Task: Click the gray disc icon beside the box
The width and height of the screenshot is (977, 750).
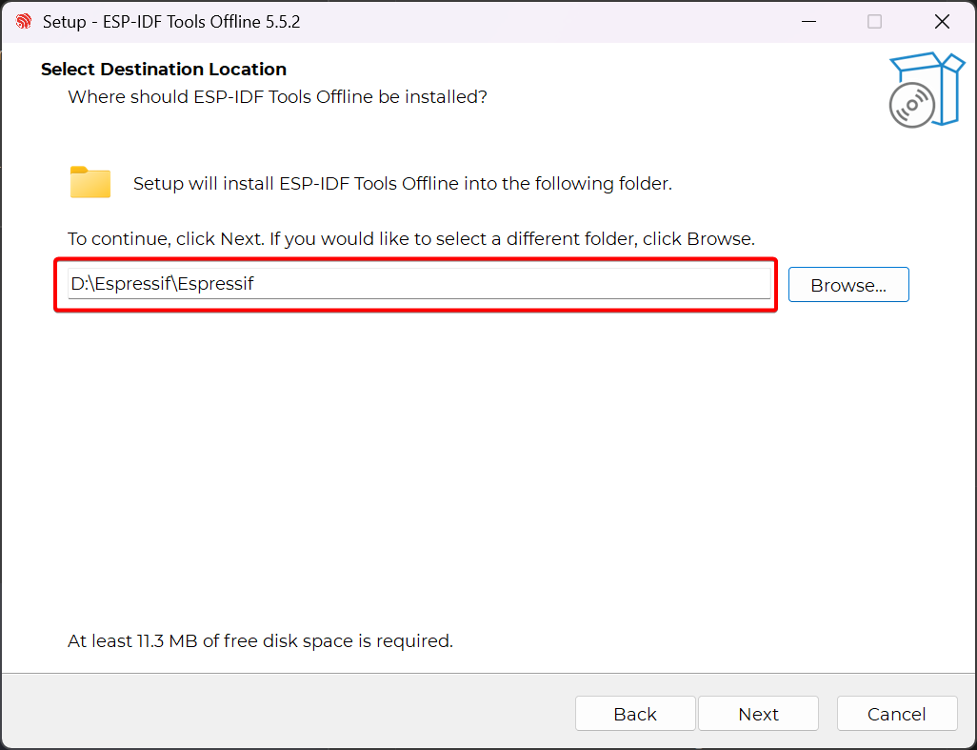Action: click(x=911, y=105)
